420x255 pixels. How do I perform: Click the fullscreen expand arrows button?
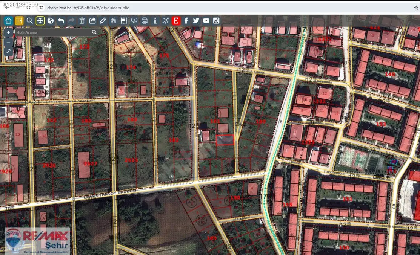(x=8, y=52)
